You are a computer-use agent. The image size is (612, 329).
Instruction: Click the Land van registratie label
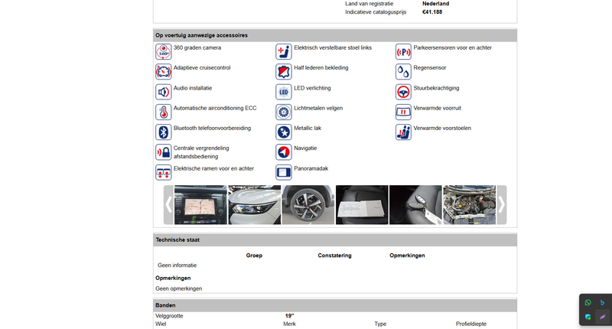coord(369,4)
